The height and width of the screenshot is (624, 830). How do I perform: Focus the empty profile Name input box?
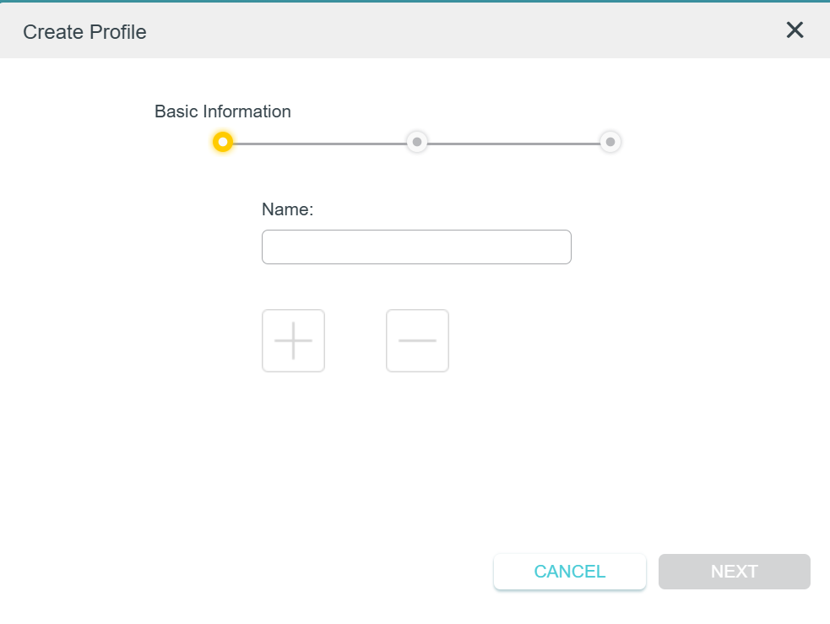(x=416, y=247)
